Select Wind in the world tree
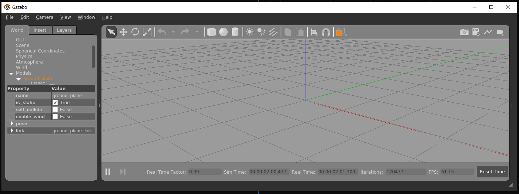519x194 pixels. 21,67
